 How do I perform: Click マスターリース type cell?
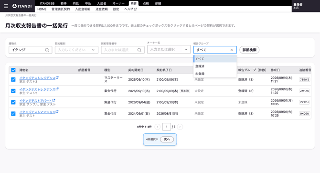point(114,79)
